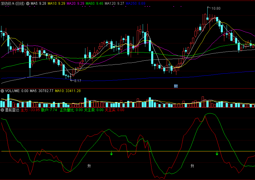Image resolution: width=255 pixels, height=180 pixels.
Task: Click the 财 financial marker icon
Action: pos(176,86)
